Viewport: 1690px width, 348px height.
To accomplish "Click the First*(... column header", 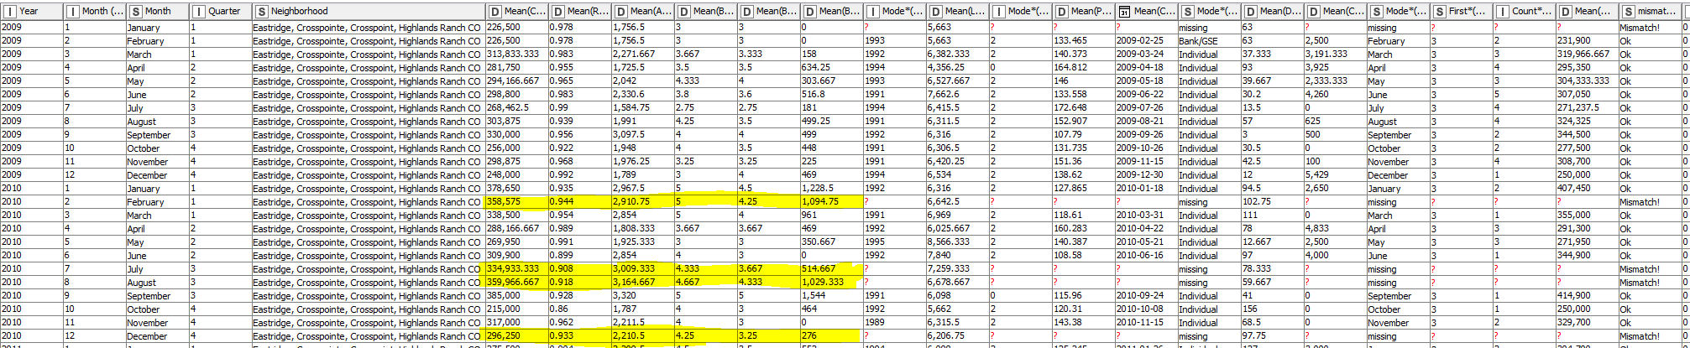I will click(x=1462, y=11).
